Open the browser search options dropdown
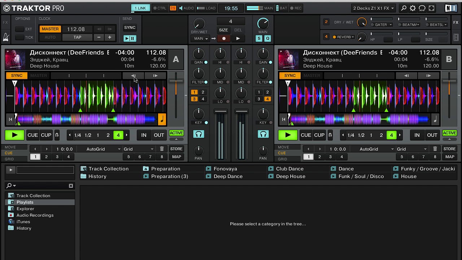This screenshot has width=462, height=260. coord(11,186)
